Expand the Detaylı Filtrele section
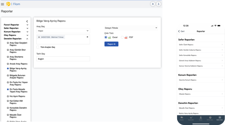The height and width of the screenshot is (125, 225). pyautogui.click(x=131, y=28)
